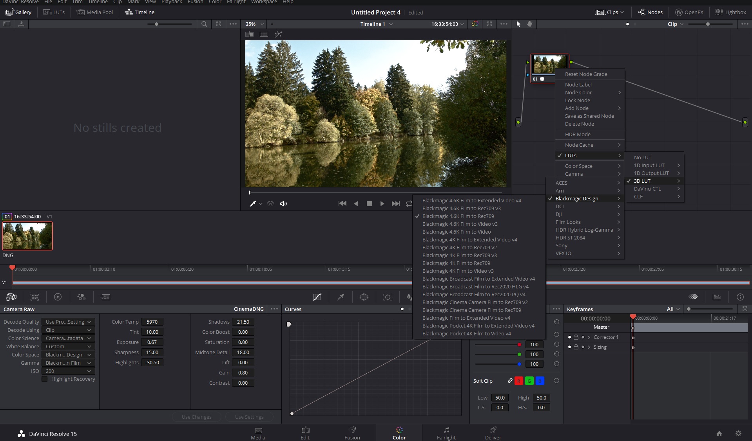Image resolution: width=752 pixels, height=441 pixels.
Task: Toggle loop playback in the viewer
Action: pos(409,203)
